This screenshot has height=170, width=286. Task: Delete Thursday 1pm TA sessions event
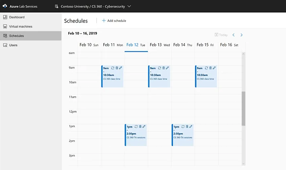pyautogui.click(x=187, y=126)
